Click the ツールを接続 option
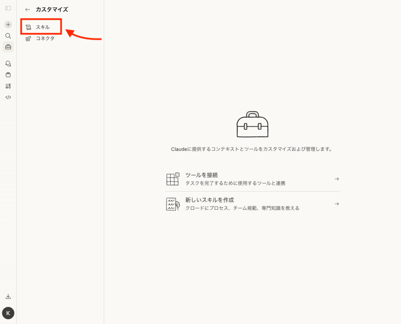Viewport: 401px width, 324px height. [x=202, y=175]
